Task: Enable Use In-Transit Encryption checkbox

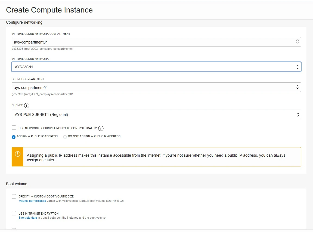Action: pyautogui.click(x=14, y=214)
